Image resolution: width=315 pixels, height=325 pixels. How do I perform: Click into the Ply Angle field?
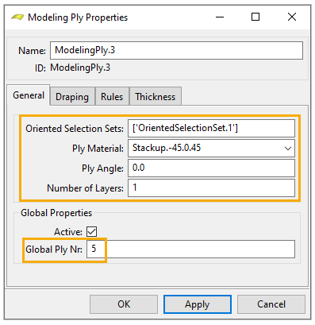click(x=211, y=168)
